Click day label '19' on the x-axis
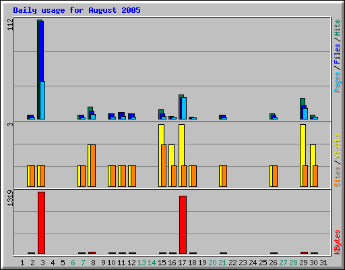Viewport: 345px width, 270px height. pos(202,263)
